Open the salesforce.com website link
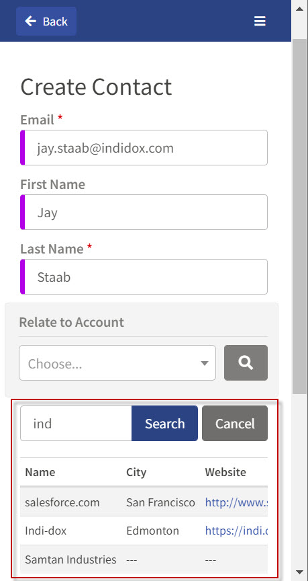The height and width of the screenshot is (581, 308). click(x=236, y=502)
